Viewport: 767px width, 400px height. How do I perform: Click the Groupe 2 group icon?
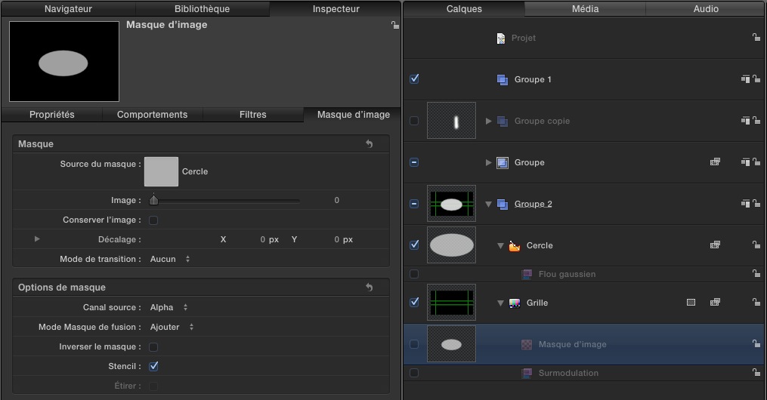click(503, 205)
